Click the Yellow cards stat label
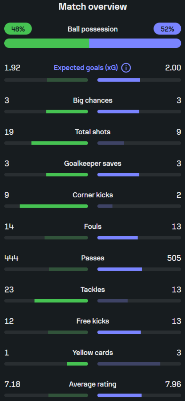 tap(93, 353)
